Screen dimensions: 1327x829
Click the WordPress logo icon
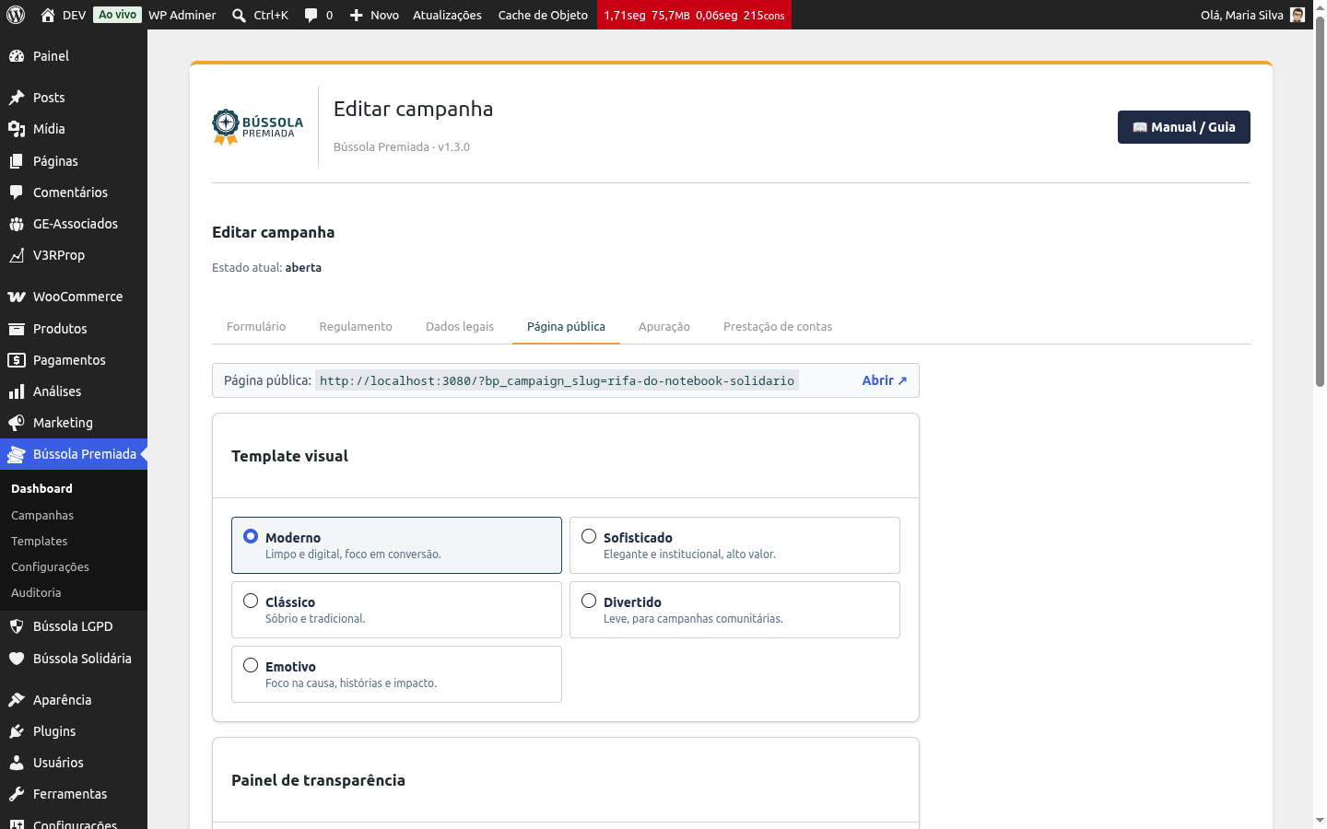(x=16, y=15)
